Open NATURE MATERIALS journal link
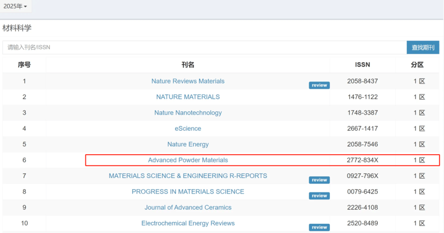The width and height of the screenshot is (444, 233). [x=188, y=97]
